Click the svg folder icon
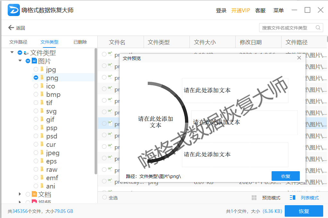 (42, 111)
